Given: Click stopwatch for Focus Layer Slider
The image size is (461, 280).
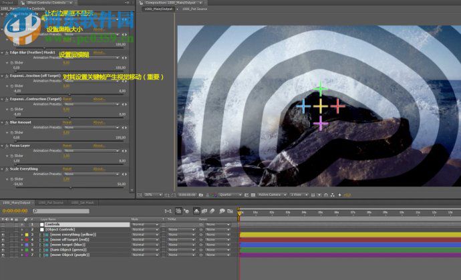Looking at the screenshot, I should point(12,156).
